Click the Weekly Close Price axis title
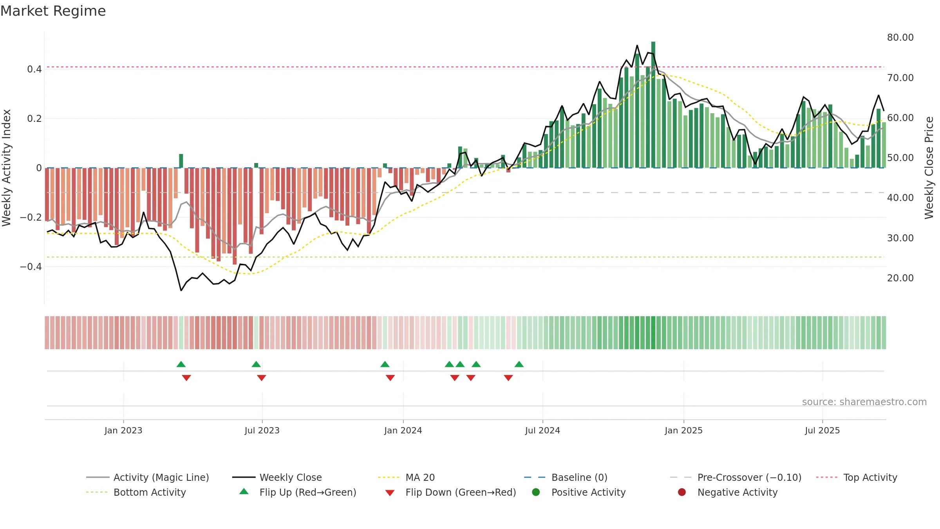The image size is (940, 529). click(x=929, y=168)
